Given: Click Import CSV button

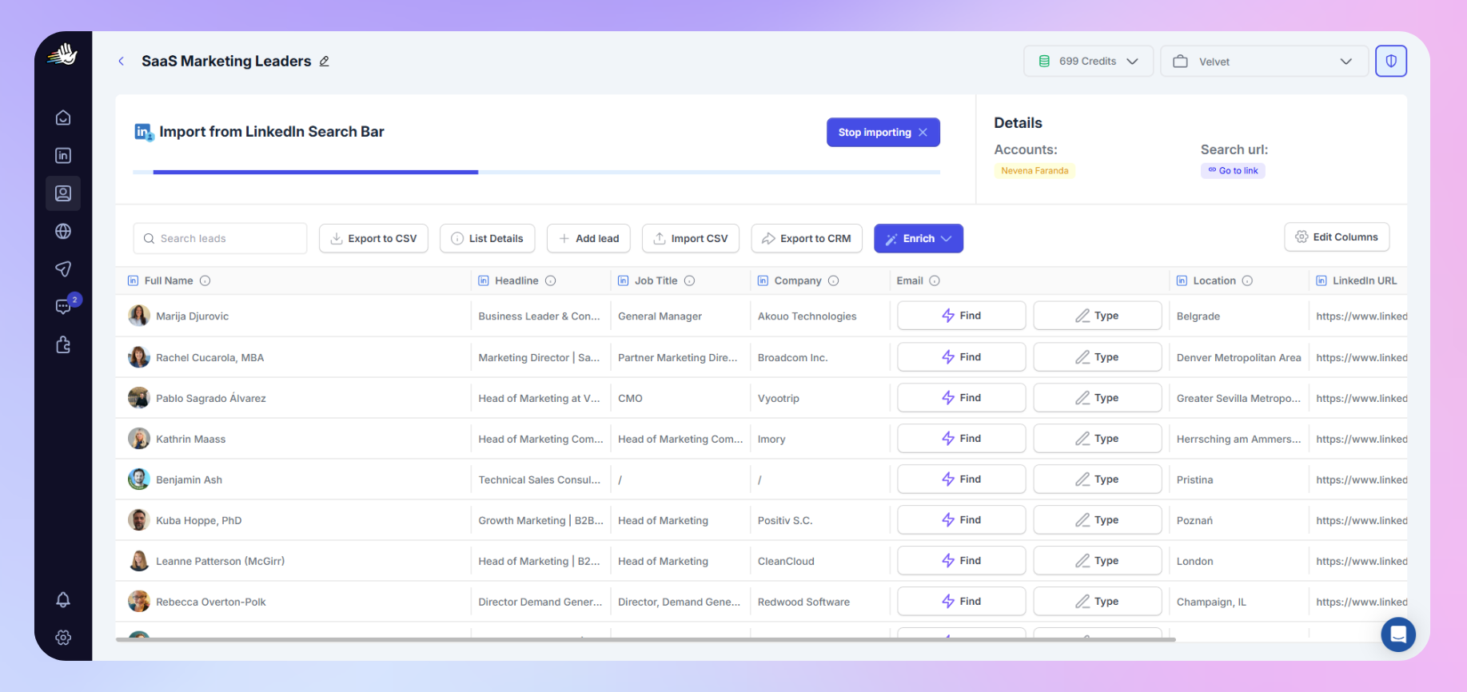Looking at the screenshot, I should (x=691, y=238).
